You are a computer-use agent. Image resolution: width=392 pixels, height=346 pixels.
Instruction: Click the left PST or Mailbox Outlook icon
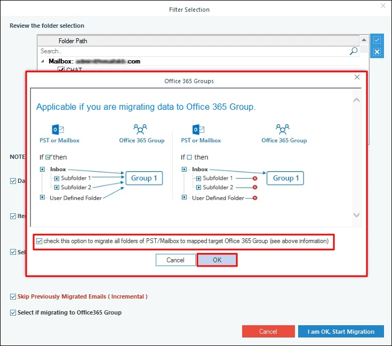(58, 129)
